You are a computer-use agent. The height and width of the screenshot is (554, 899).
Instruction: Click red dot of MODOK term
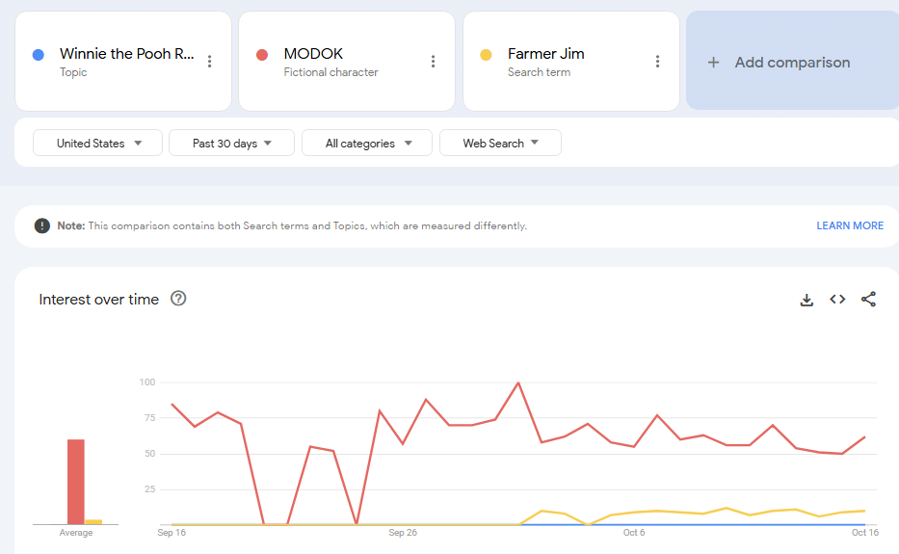262,55
